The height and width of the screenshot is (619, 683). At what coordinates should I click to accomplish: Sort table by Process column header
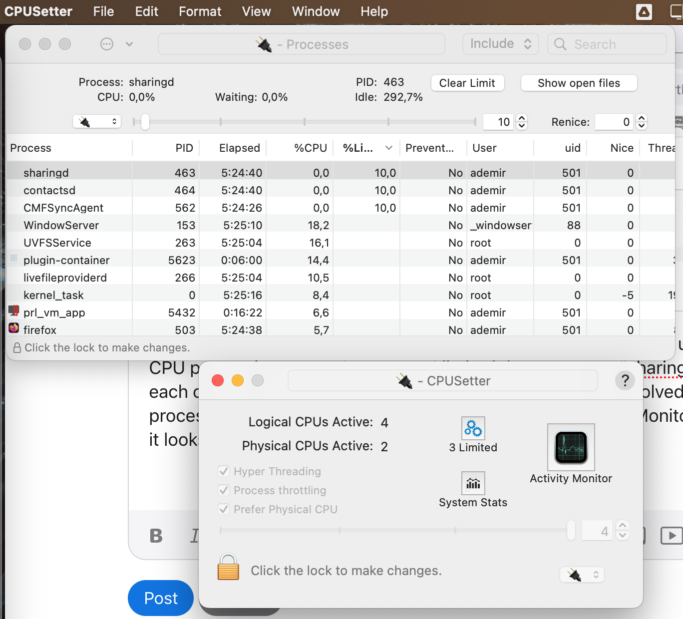point(69,148)
